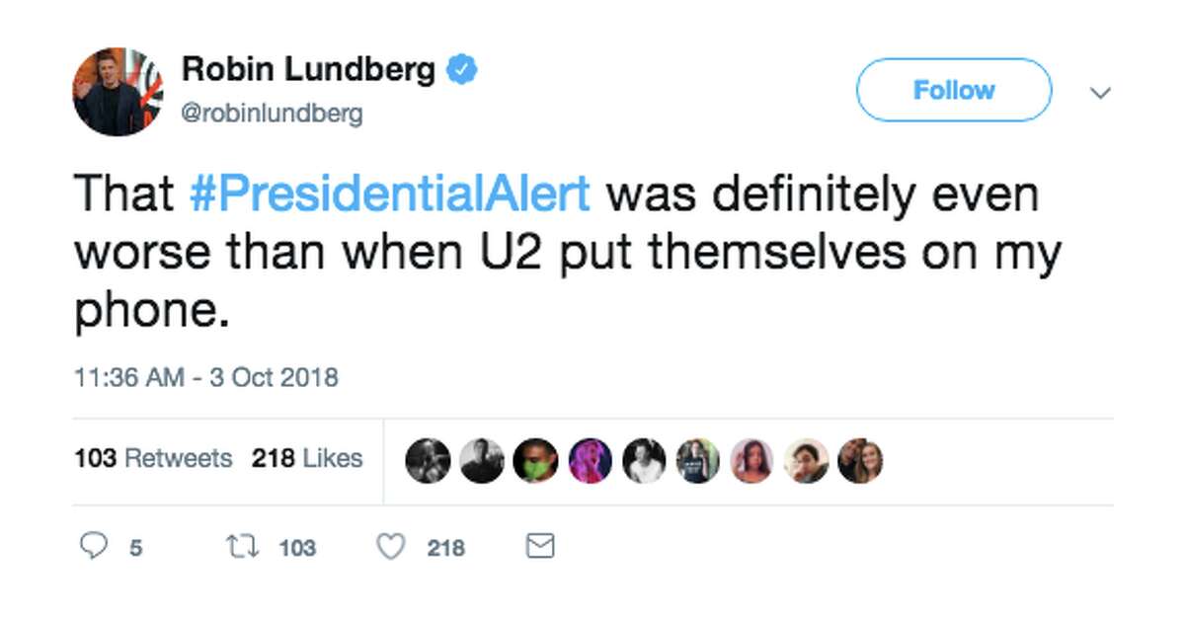
Task: Select the @robinlundberg handle
Action: click(x=271, y=114)
